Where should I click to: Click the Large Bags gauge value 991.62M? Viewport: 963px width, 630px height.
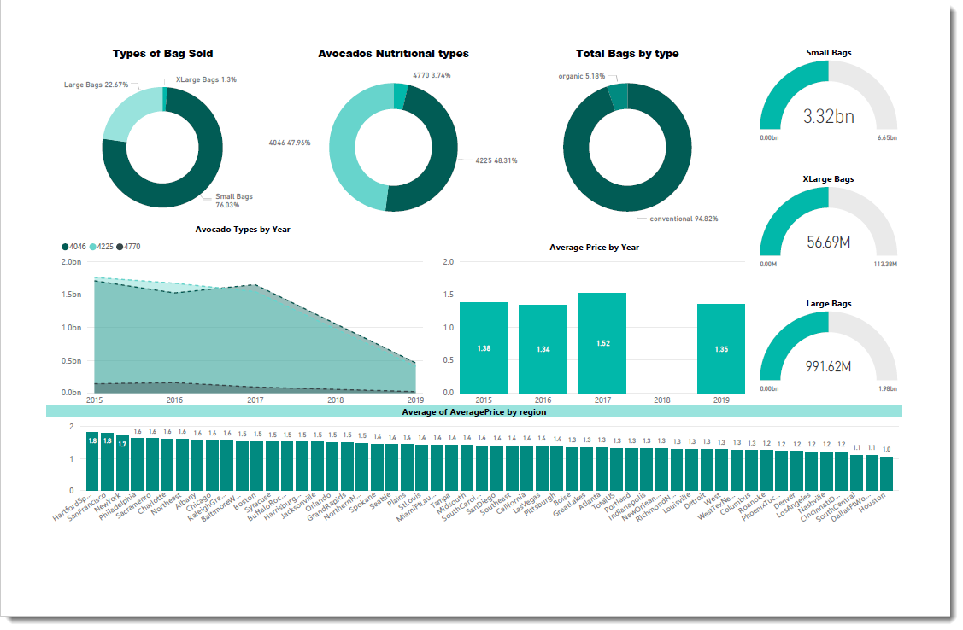828,367
